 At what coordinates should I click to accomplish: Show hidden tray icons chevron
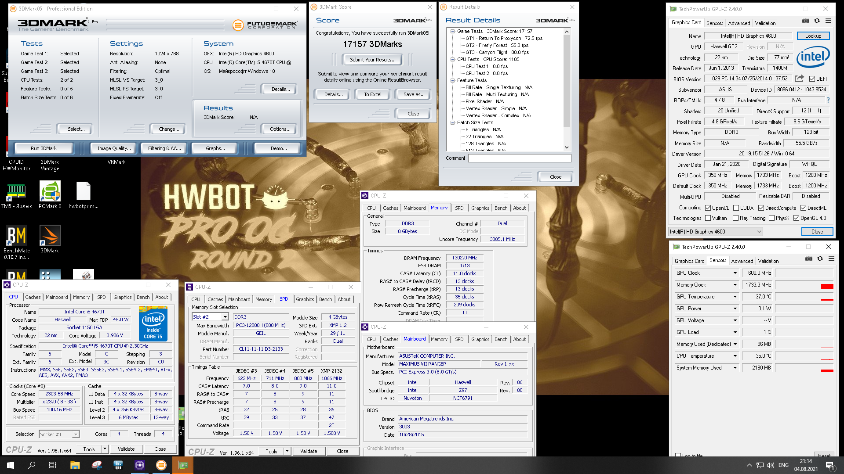[x=749, y=465]
